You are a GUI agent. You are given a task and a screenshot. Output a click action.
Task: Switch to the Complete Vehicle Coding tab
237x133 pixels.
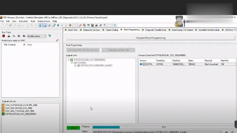point(207,30)
